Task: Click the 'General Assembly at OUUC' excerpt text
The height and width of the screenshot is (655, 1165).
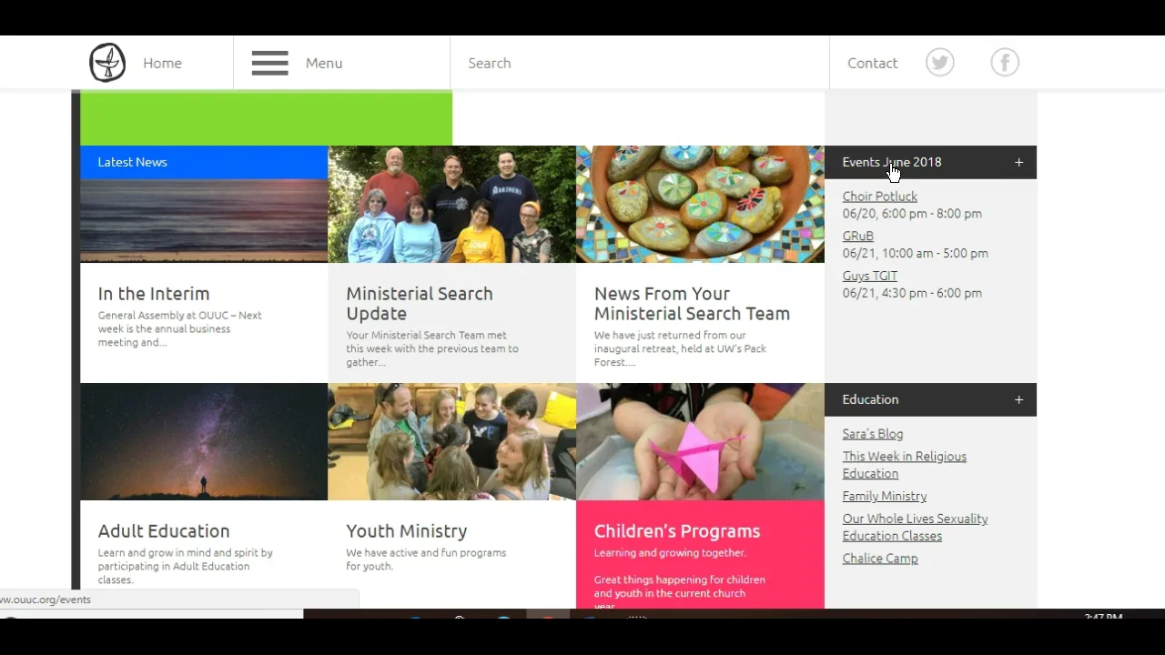Action: pyautogui.click(x=179, y=328)
